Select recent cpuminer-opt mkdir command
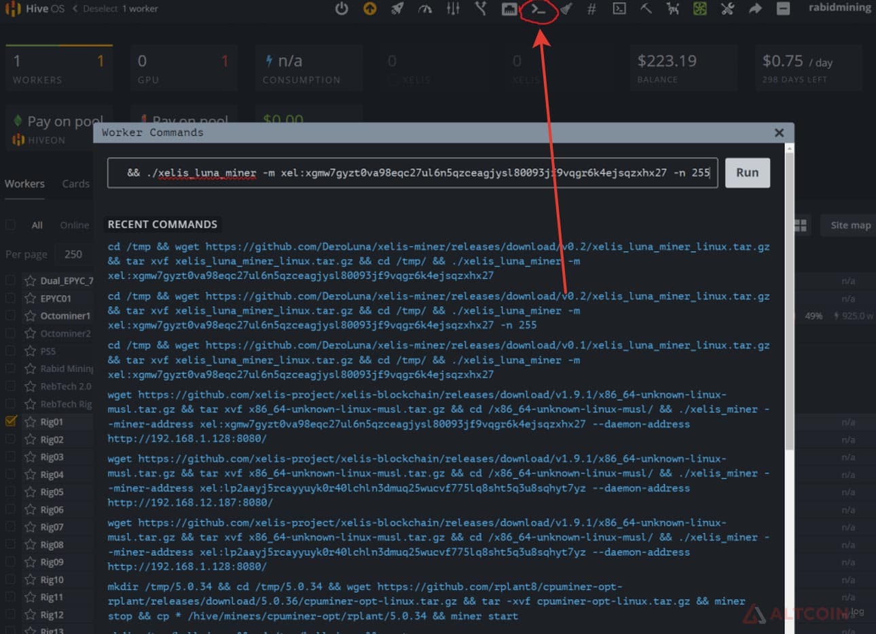 point(426,601)
